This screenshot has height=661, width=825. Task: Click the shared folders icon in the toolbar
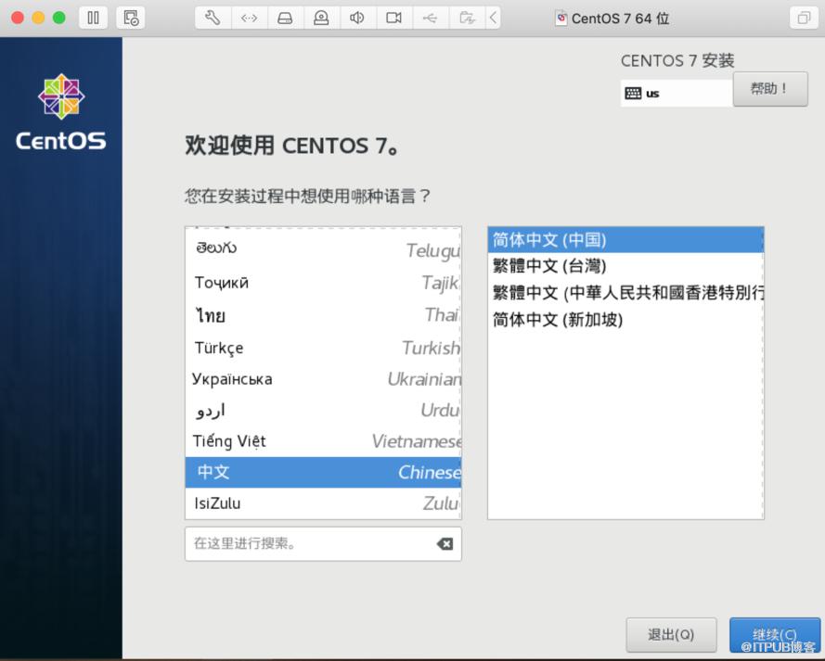[x=467, y=18]
